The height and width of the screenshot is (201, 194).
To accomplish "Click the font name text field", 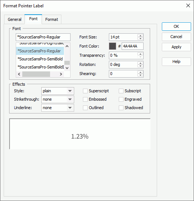I will click(43, 37).
